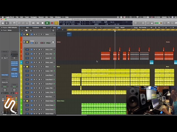
Task: Click the red Record button
Action: pyautogui.click(x=52, y=23)
